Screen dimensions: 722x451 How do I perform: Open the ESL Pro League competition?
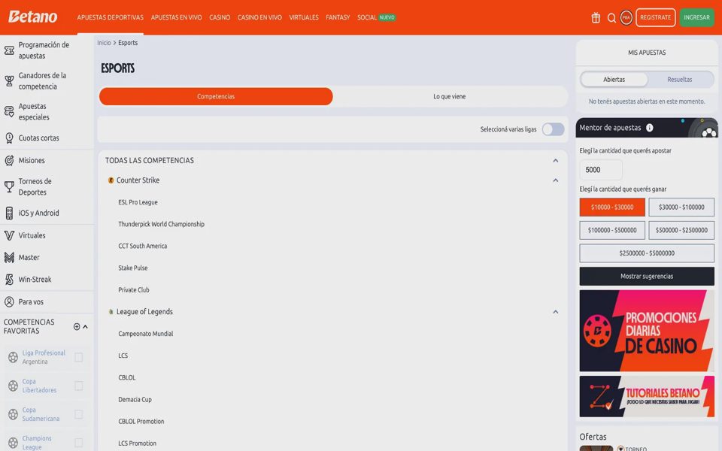point(138,202)
